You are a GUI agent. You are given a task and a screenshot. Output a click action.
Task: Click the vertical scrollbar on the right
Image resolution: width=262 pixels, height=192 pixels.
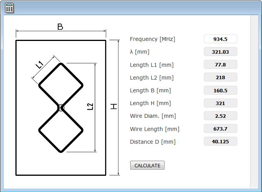tap(254, 102)
